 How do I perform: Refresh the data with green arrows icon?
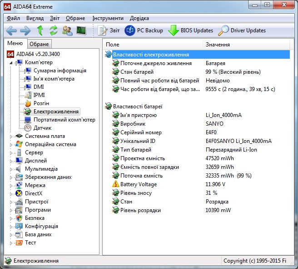click(54, 30)
